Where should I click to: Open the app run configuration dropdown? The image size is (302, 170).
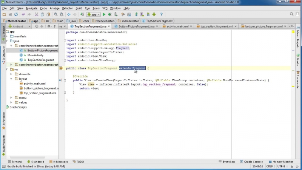coord(93,14)
